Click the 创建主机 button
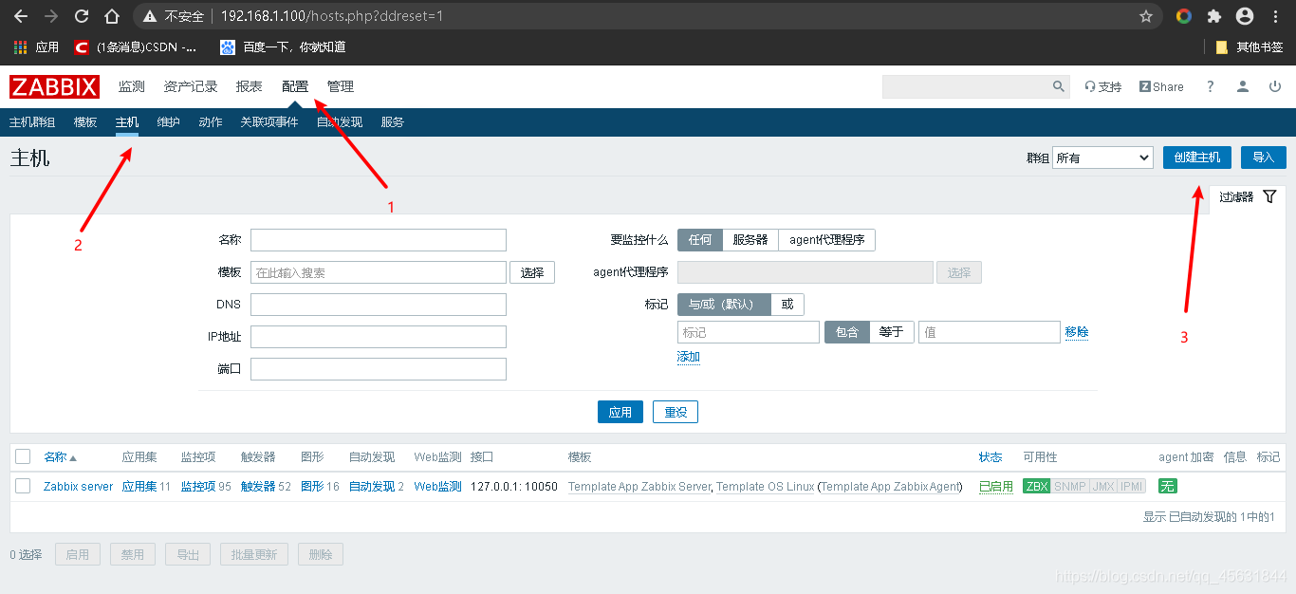This screenshot has height=594, width=1296. tap(1197, 158)
